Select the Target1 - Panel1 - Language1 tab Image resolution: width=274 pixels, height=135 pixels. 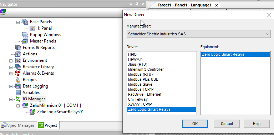tap(184, 5)
